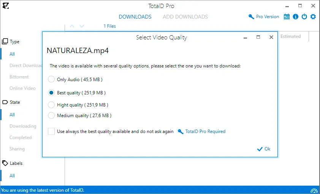Close the Select Video Quality dialog

point(271,37)
